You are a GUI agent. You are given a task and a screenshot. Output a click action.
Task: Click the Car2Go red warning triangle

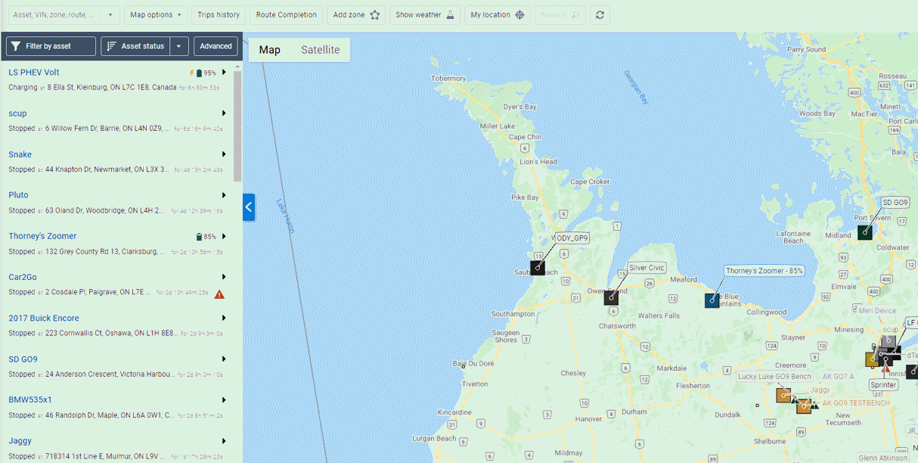[x=219, y=294]
